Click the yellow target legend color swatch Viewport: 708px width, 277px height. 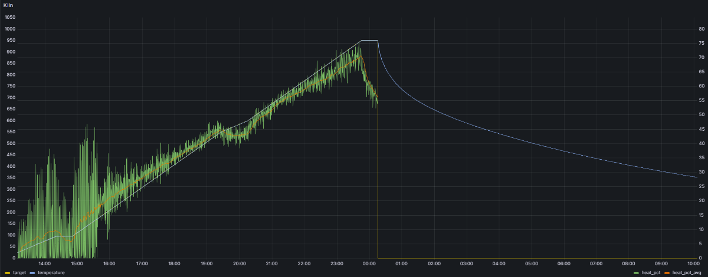coord(7,273)
